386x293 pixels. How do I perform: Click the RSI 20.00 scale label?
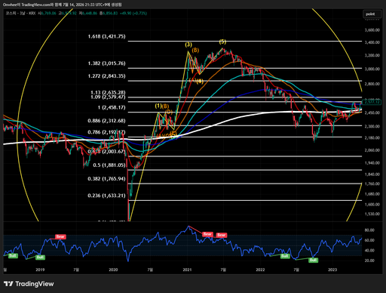coord(369,261)
